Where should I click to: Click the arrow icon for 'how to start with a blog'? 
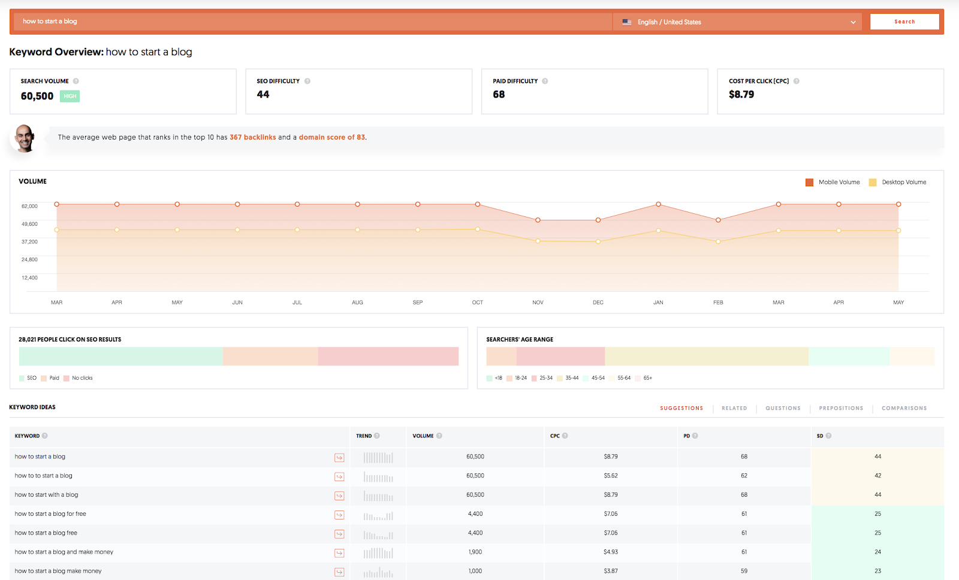(339, 496)
